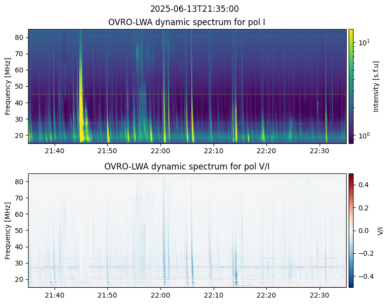Click the Intensity colorbar of the upper plot
The height and width of the screenshot is (304, 389).
[351, 86]
